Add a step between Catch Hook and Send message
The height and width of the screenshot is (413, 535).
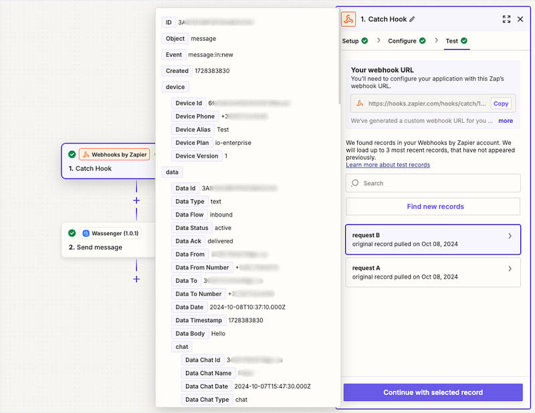click(x=136, y=200)
